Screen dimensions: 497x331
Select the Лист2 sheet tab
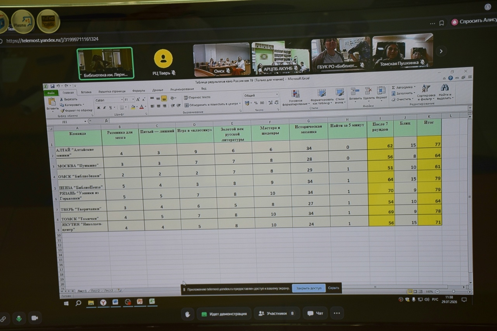coord(95,290)
